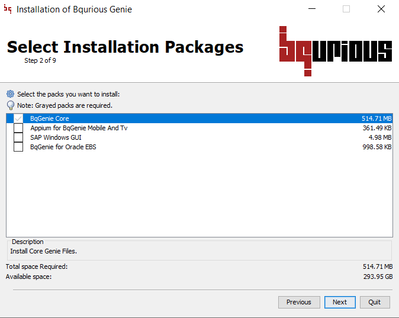Select the BqGenie Core row label
The image size is (399, 318).
coord(50,118)
